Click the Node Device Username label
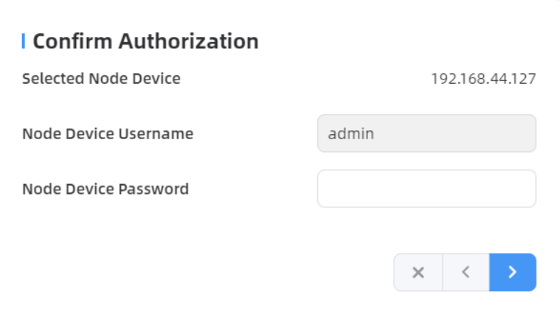Viewport: 560px width, 319px height. click(x=107, y=134)
